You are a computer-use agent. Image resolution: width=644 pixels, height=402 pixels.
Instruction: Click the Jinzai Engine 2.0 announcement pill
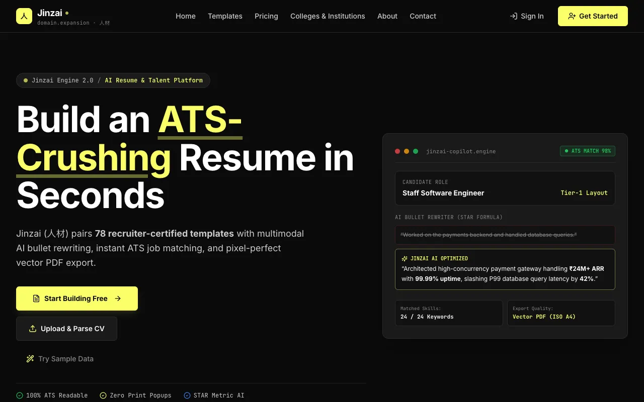113,80
